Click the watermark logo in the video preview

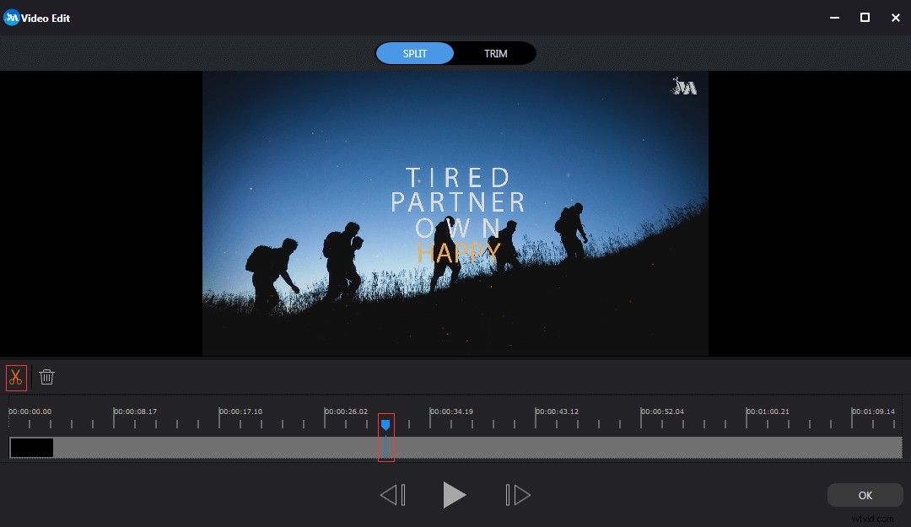[684, 86]
